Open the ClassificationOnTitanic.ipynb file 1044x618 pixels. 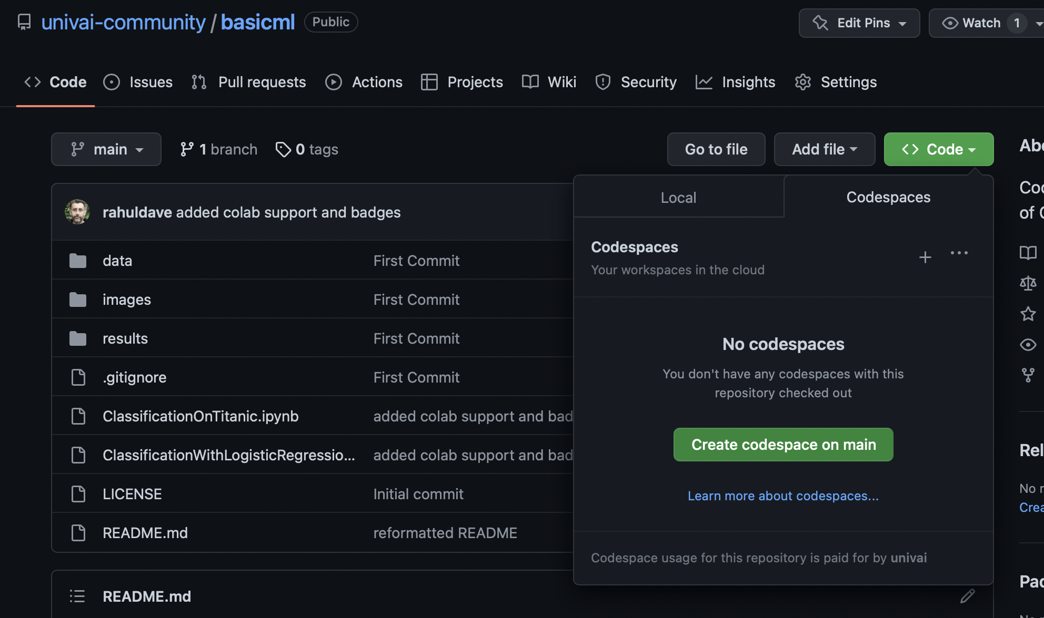200,416
